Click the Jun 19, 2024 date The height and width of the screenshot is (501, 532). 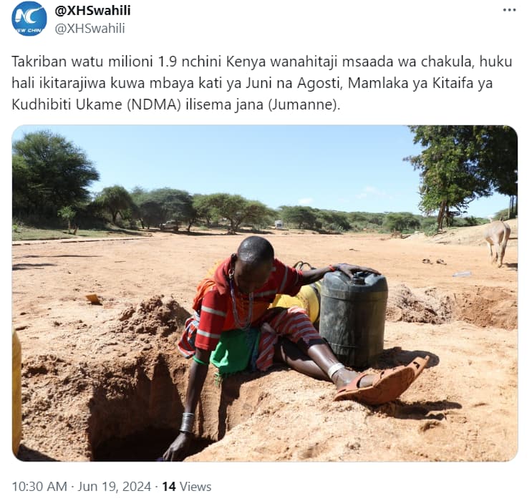[115, 487]
